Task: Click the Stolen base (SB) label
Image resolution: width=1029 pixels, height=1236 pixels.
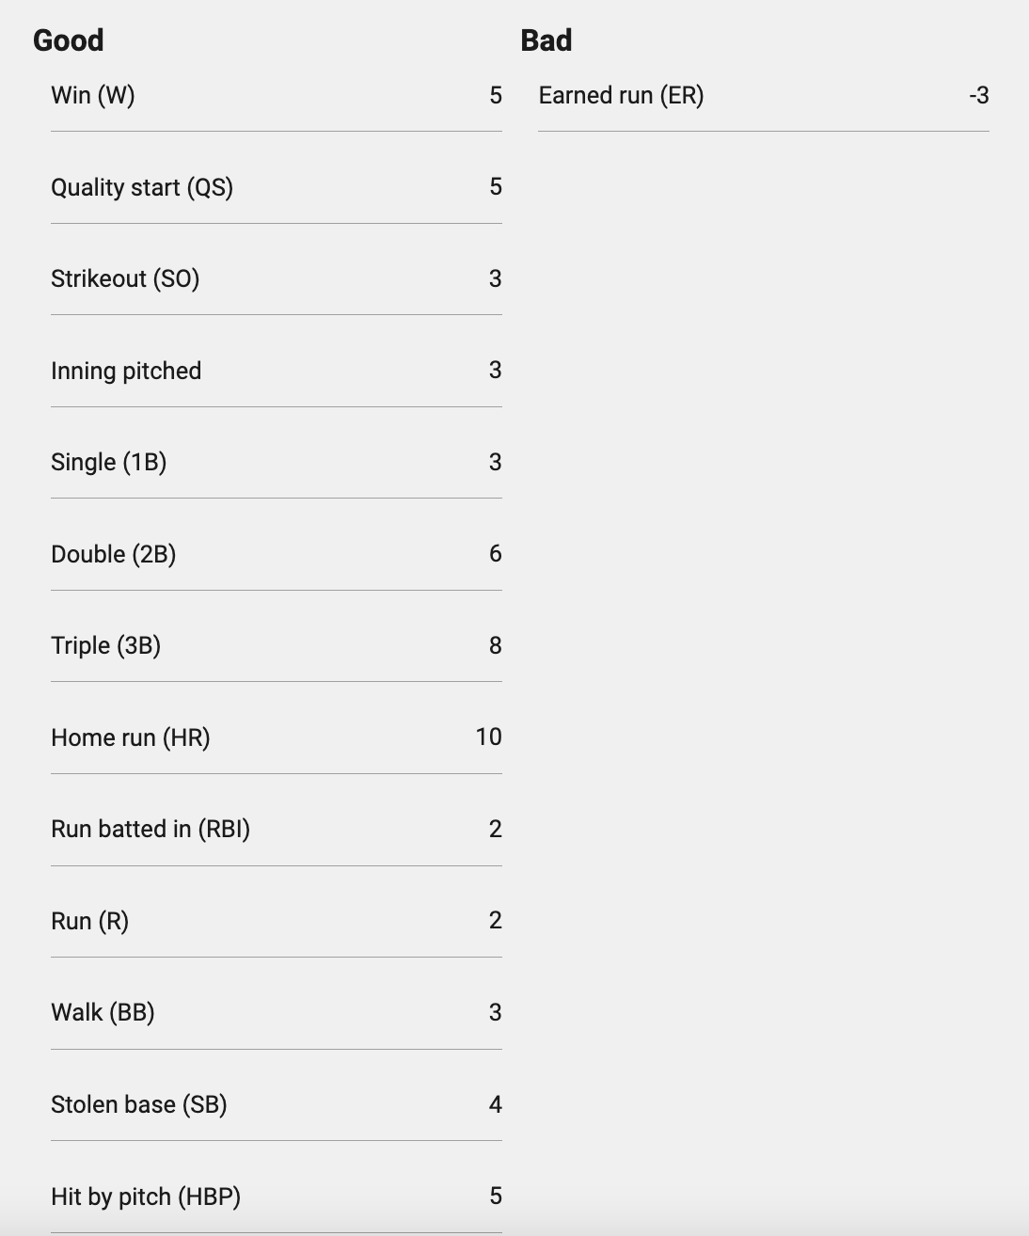Action: pyautogui.click(x=139, y=1104)
